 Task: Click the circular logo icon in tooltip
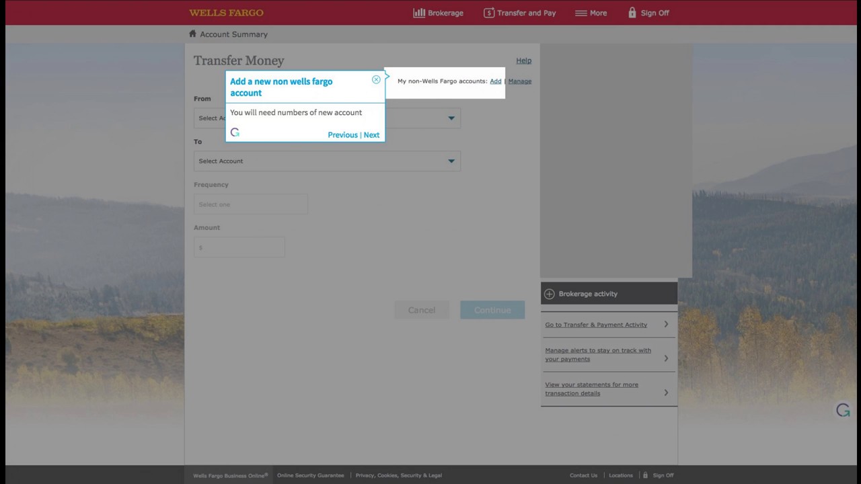235,132
